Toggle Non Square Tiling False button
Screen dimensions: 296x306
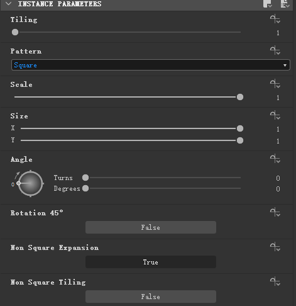(x=151, y=297)
